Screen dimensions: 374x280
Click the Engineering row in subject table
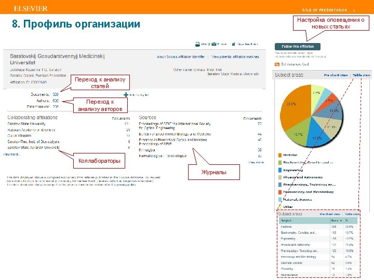318,239
